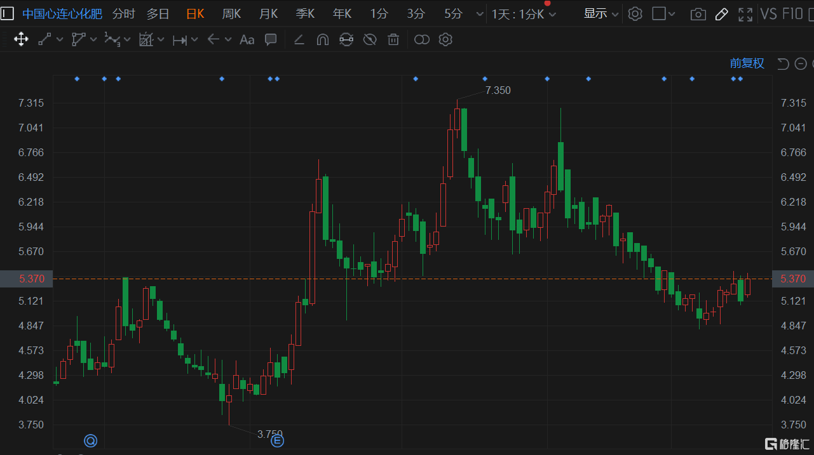Select the polygon shape drawing tool

pyautogui.click(x=78, y=40)
